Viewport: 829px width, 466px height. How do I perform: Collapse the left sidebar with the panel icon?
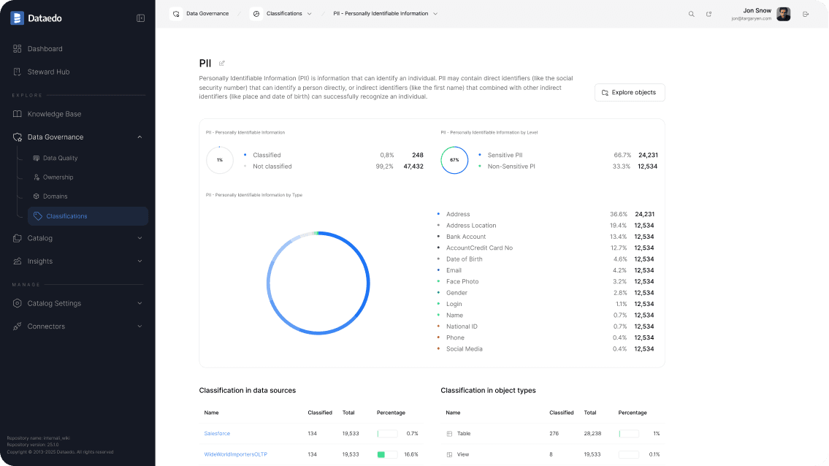pyautogui.click(x=140, y=18)
